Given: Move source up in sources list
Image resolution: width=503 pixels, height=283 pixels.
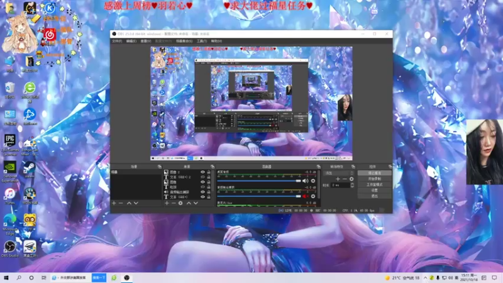Looking at the screenshot, I should (x=189, y=203).
